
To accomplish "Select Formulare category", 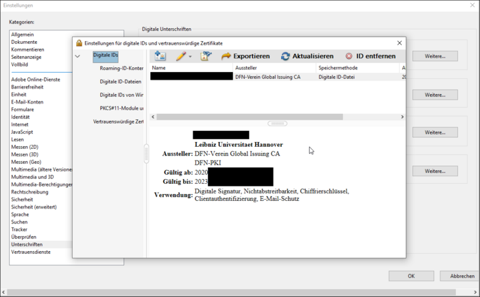I will coord(23,110).
